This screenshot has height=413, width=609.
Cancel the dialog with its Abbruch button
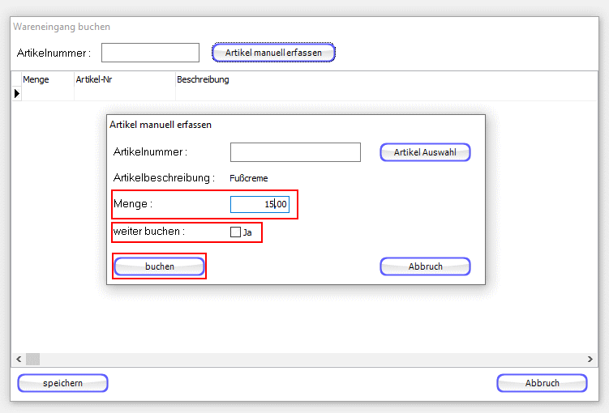[425, 266]
